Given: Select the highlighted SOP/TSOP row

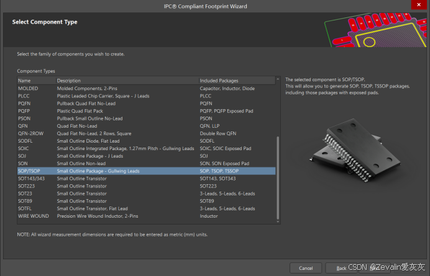Looking at the screenshot, I should pos(147,171).
